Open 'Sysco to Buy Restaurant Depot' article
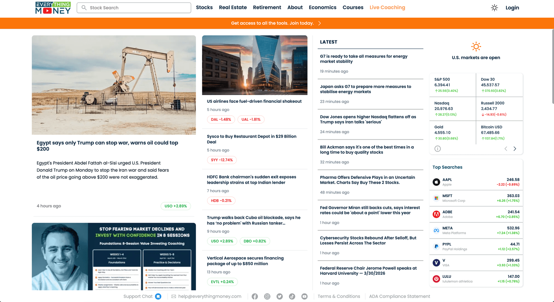The width and height of the screenshot is (554, 302). [x=252, y=139]
